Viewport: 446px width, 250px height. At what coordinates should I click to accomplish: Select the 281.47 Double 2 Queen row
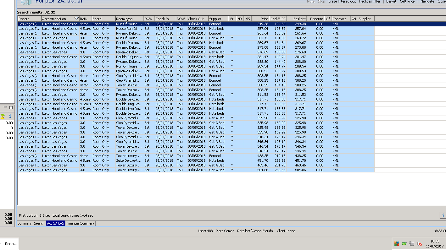coord(196,57)
